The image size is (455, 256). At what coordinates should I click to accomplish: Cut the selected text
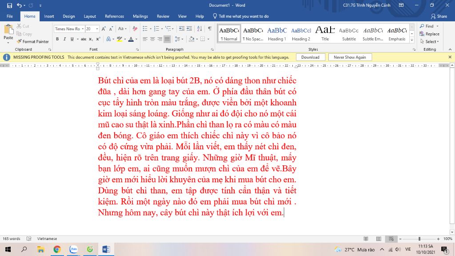[23, 26]
